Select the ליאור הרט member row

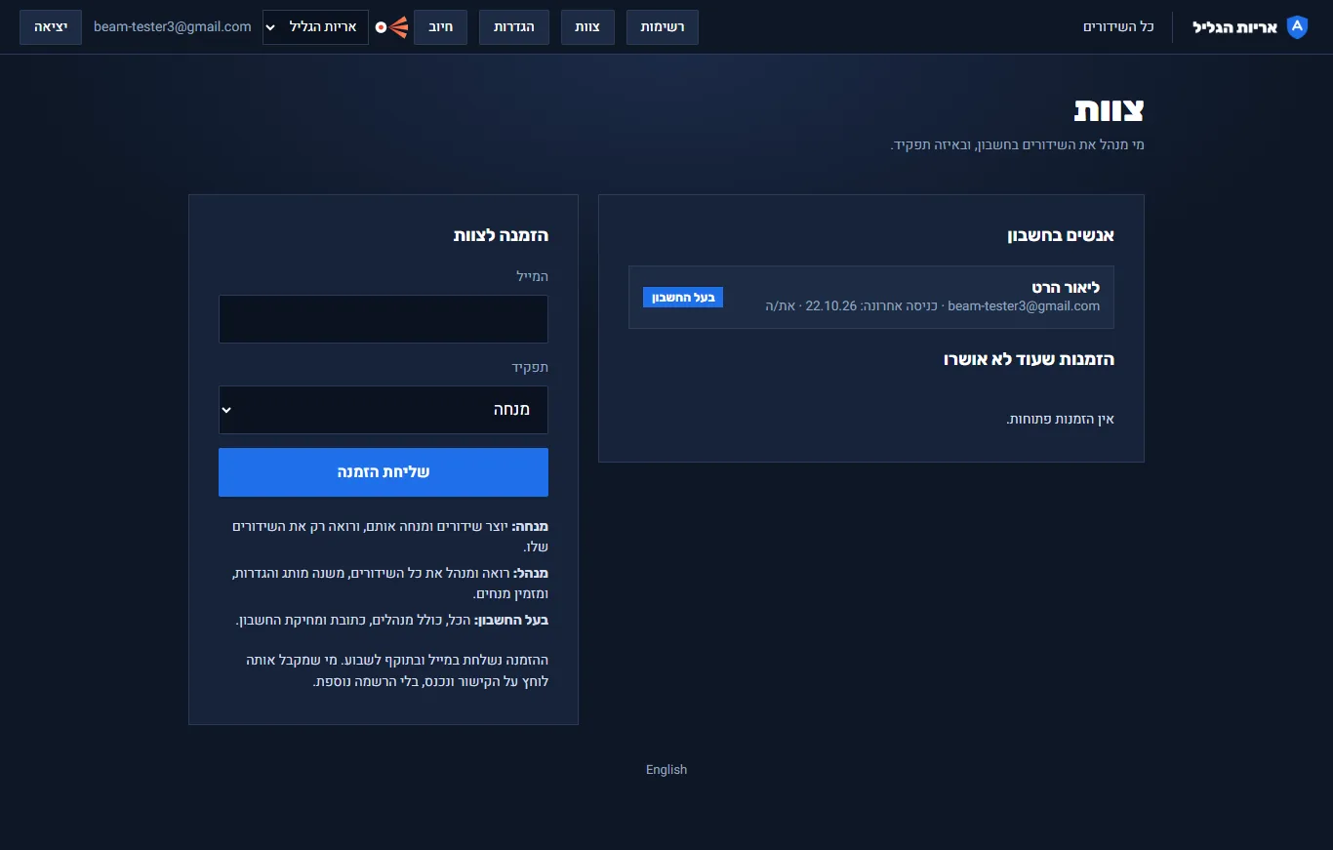point(870,297)
